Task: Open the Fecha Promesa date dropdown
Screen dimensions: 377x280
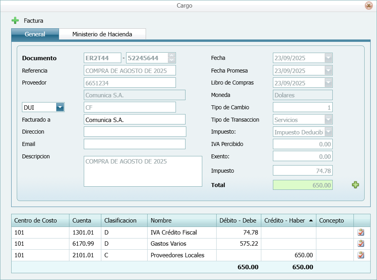Action: 328,71
